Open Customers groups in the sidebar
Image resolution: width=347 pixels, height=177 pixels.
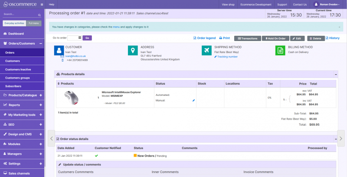click(17, 78)
